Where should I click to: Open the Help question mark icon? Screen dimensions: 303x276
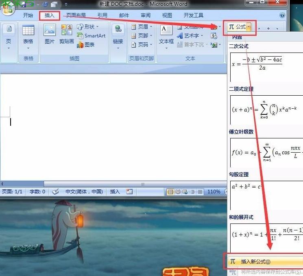tap(282, 15)
